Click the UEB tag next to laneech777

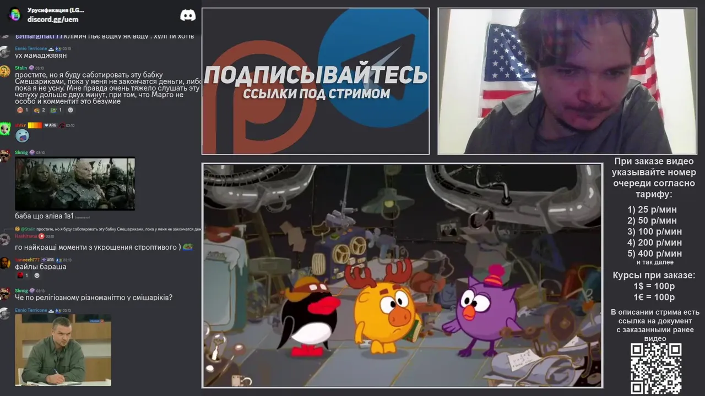coord(47,260)
